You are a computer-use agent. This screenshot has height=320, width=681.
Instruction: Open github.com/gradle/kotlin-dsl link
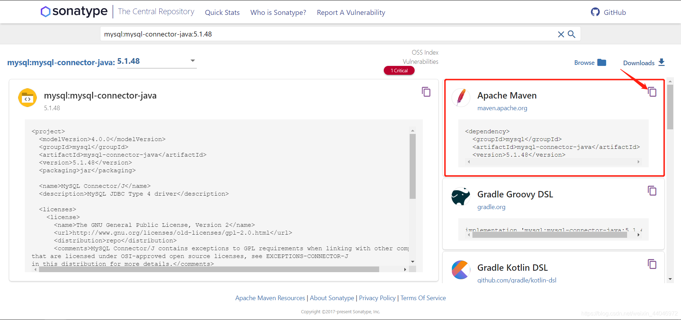pos(517,280)
